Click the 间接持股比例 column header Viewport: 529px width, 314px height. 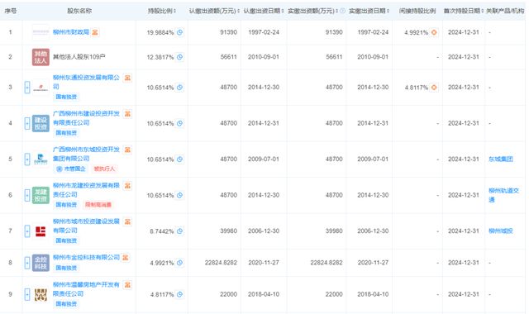tap(417, 11)
